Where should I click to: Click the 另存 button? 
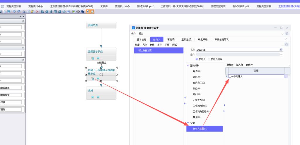[145, 45]
